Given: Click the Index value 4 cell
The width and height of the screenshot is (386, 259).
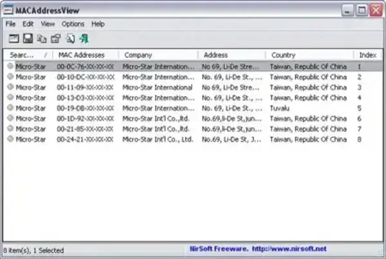Looking at the screenshot, I should point(360,98).
